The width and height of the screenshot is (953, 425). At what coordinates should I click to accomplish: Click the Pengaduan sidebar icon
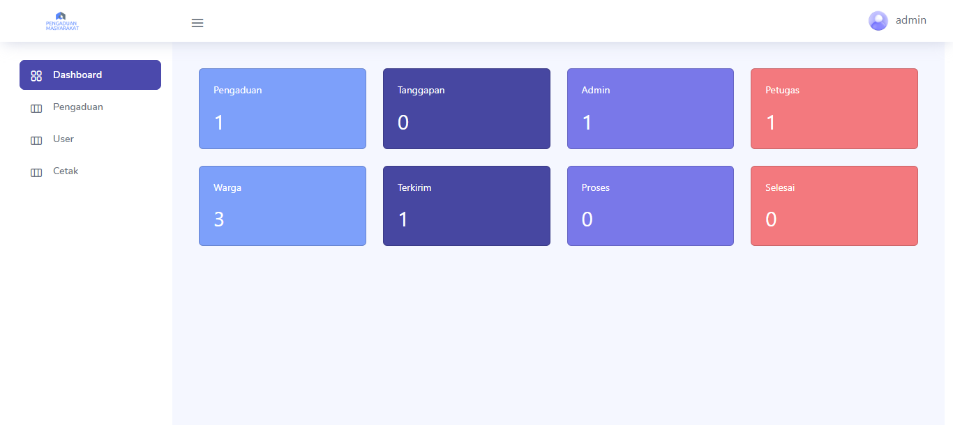point(36,108)
